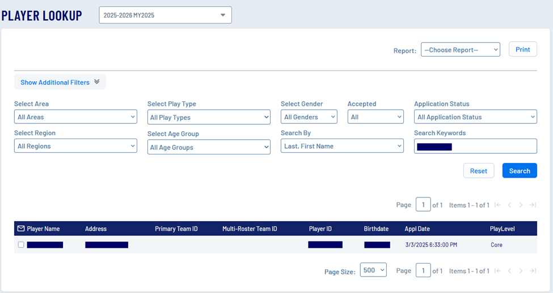Click the Search button

[519, 171]
